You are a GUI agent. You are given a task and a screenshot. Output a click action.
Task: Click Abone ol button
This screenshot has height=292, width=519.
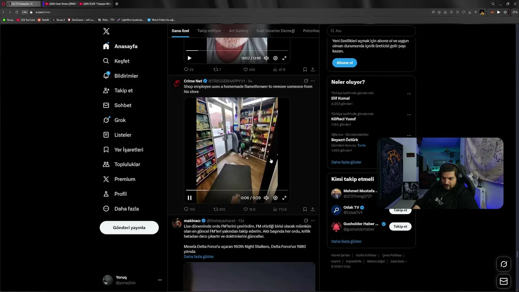click(345, 62)
